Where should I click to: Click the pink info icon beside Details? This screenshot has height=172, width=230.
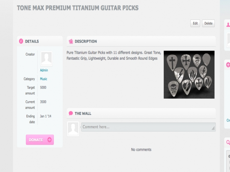[21, 41]
